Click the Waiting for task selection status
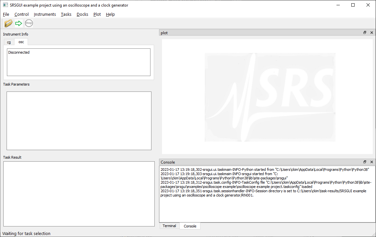This screenshot has height=237, width=376. pos(26,234)
